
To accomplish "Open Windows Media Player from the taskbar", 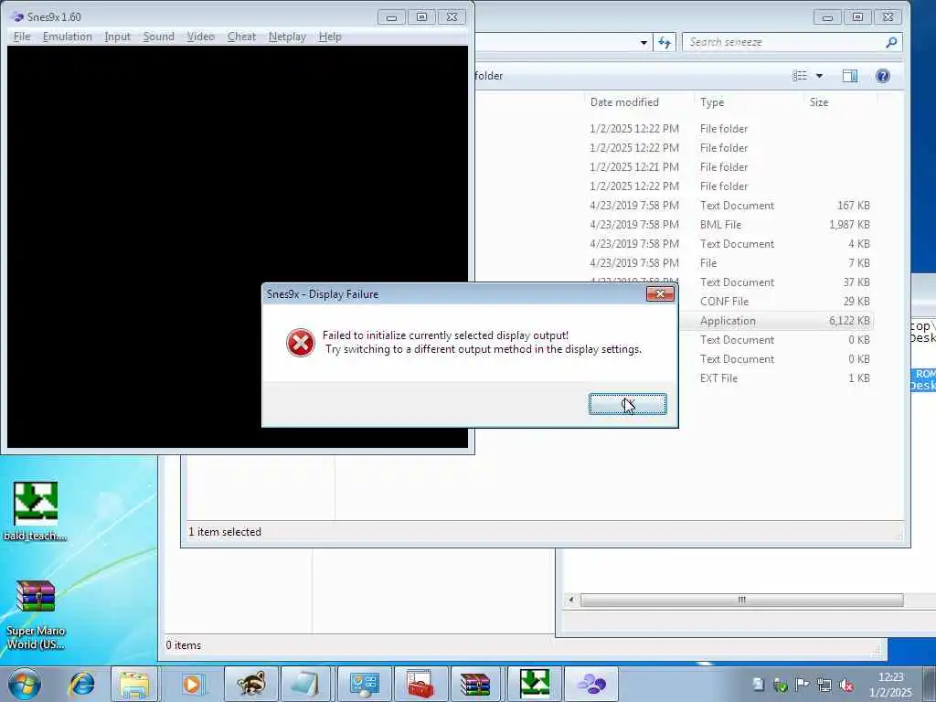I will point(192,684).
